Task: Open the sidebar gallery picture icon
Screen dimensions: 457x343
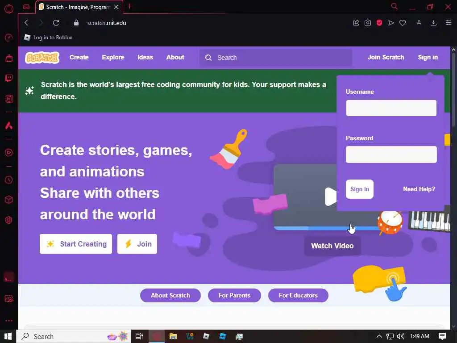Action: [9, 298]
